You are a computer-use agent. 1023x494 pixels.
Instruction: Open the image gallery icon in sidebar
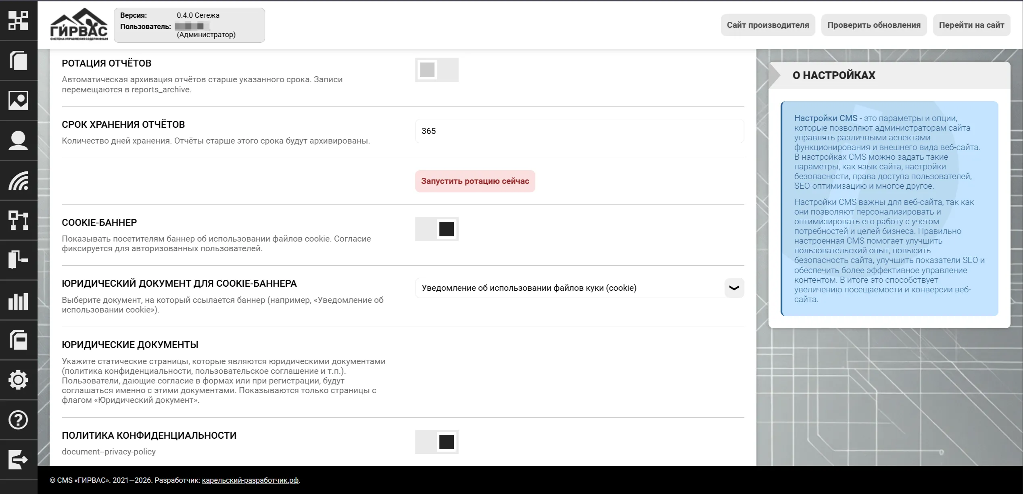click(19, 100)
